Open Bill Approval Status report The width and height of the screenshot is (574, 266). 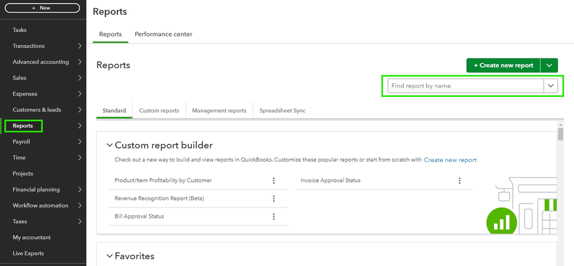coord(140,216)
